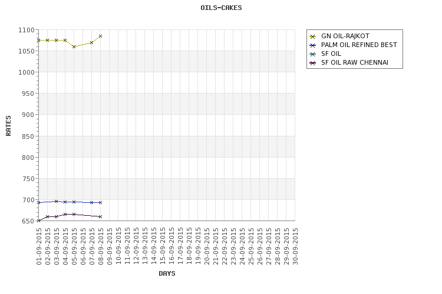Click the 15-09-2015 date axis label

click(x=163, y=246)
